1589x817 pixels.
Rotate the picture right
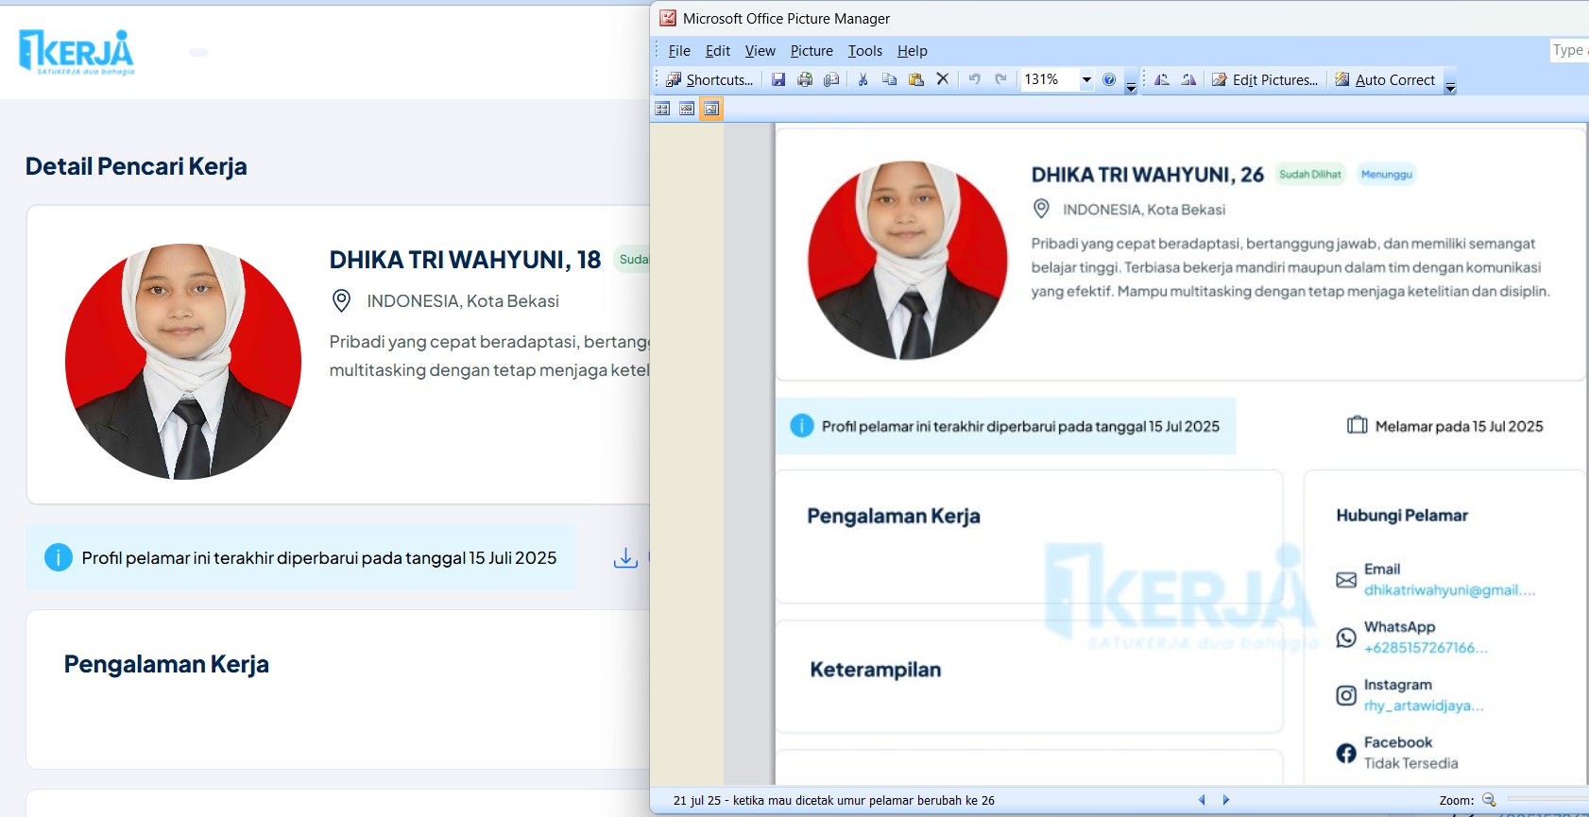[1188, 80]
